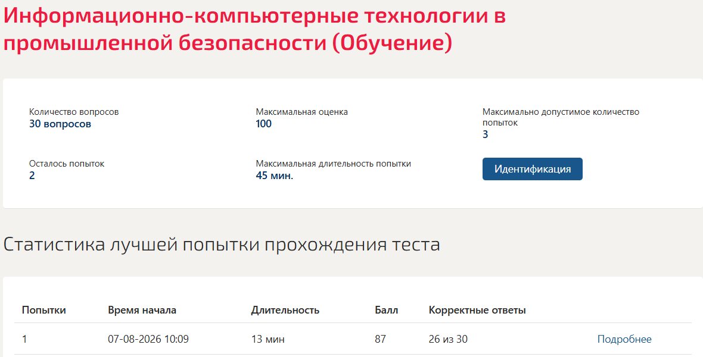The height and width of the screenshot is (357, 703).
Task: Click the score 87 cell
Action: click(380, 339)
